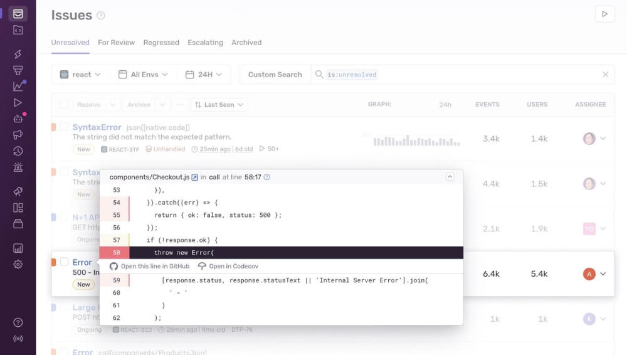Open the Crons clock-history icon
627x355 pixels.
(x=18, y=151)
